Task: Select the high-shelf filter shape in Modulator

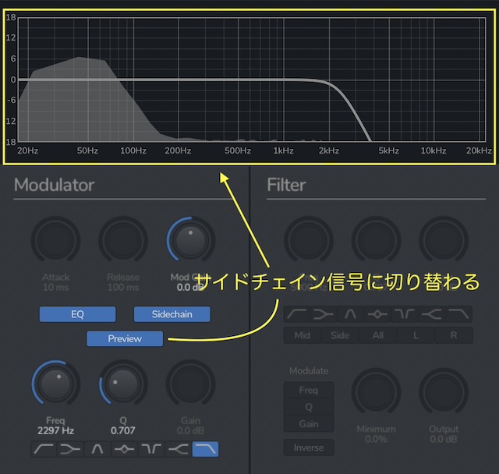Action: tap(179, 449)
